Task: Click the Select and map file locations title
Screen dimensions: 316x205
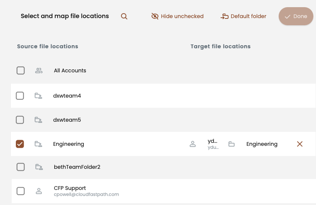Action: (x=65, y=16)
